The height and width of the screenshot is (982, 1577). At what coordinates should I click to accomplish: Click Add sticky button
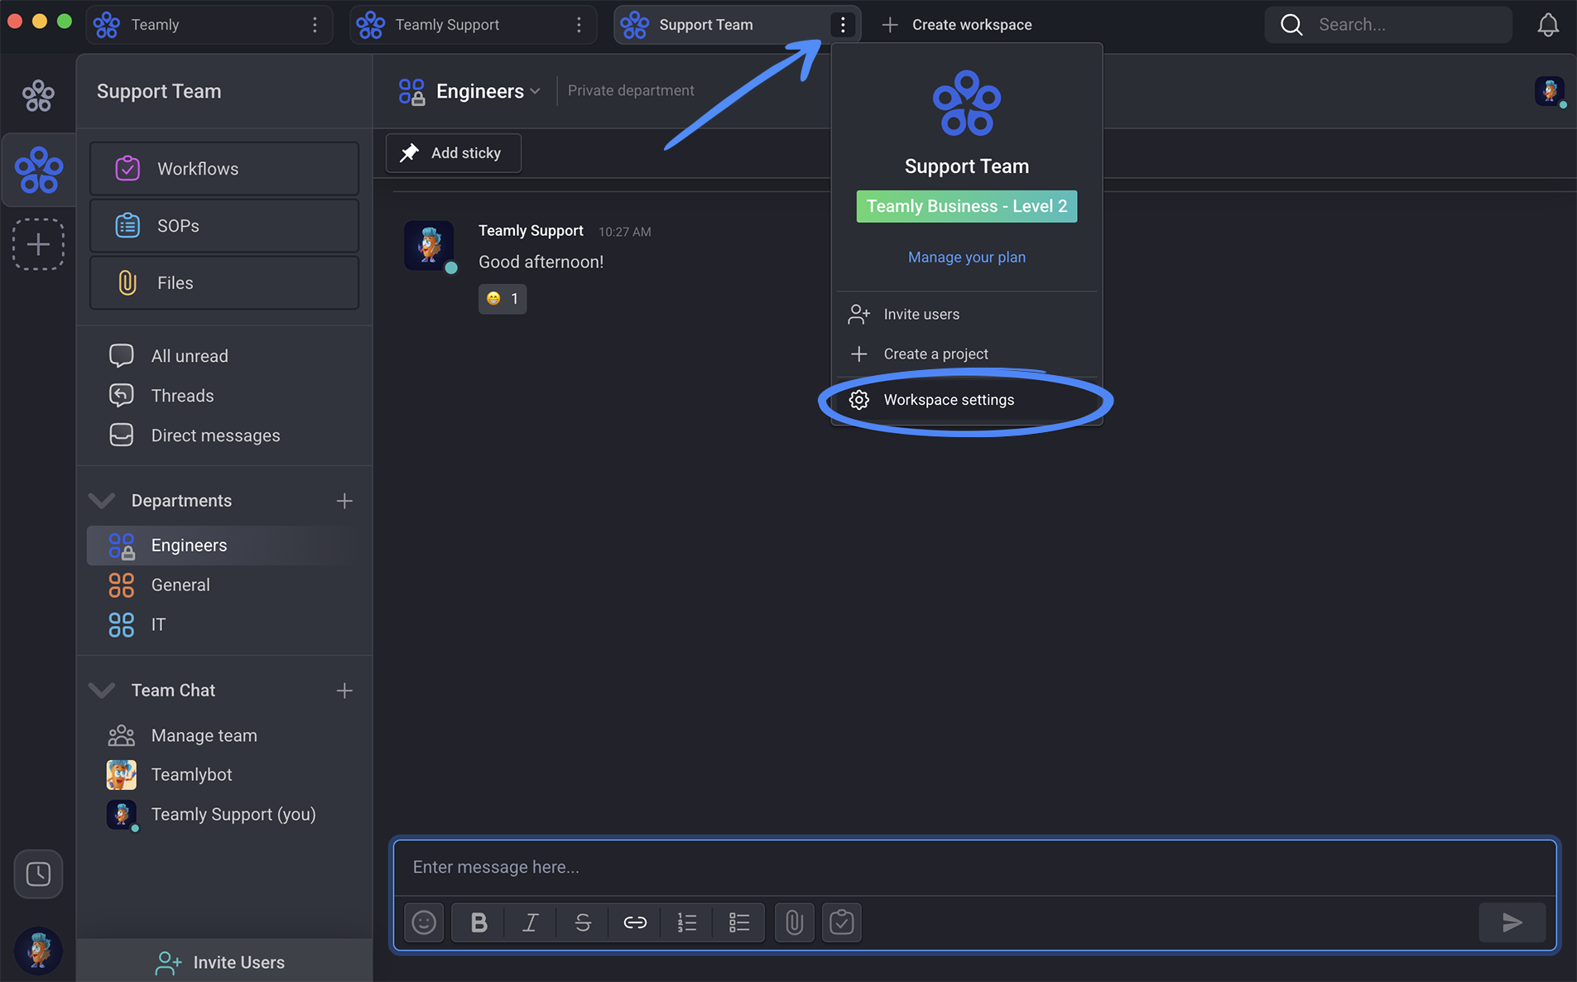pyautogui.click(x=454, y=153)
